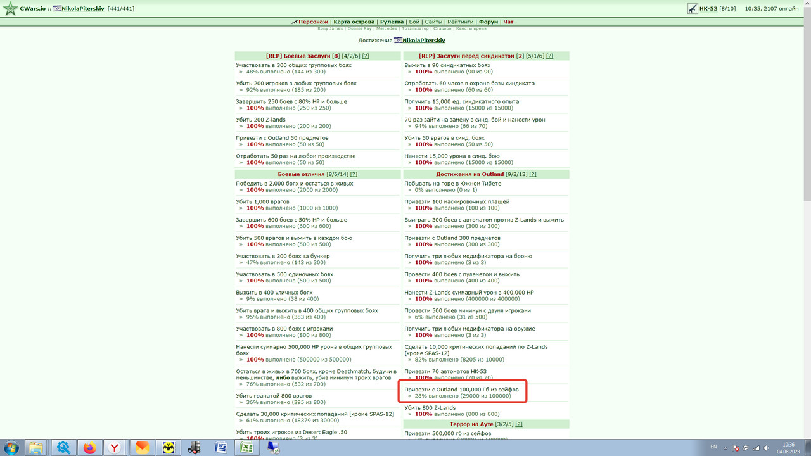The image size is (811, 456).
Task: Click help [?] next to Боевые отличия
Action: 354,174
